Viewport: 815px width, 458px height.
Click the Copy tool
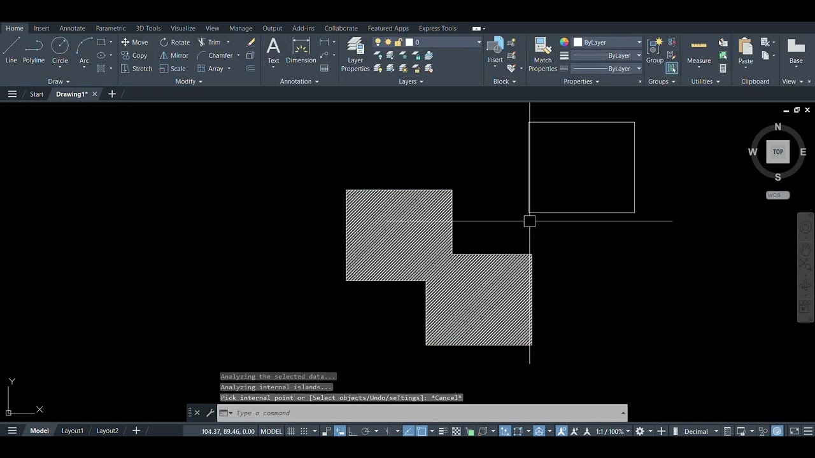(x=134, y=55)
